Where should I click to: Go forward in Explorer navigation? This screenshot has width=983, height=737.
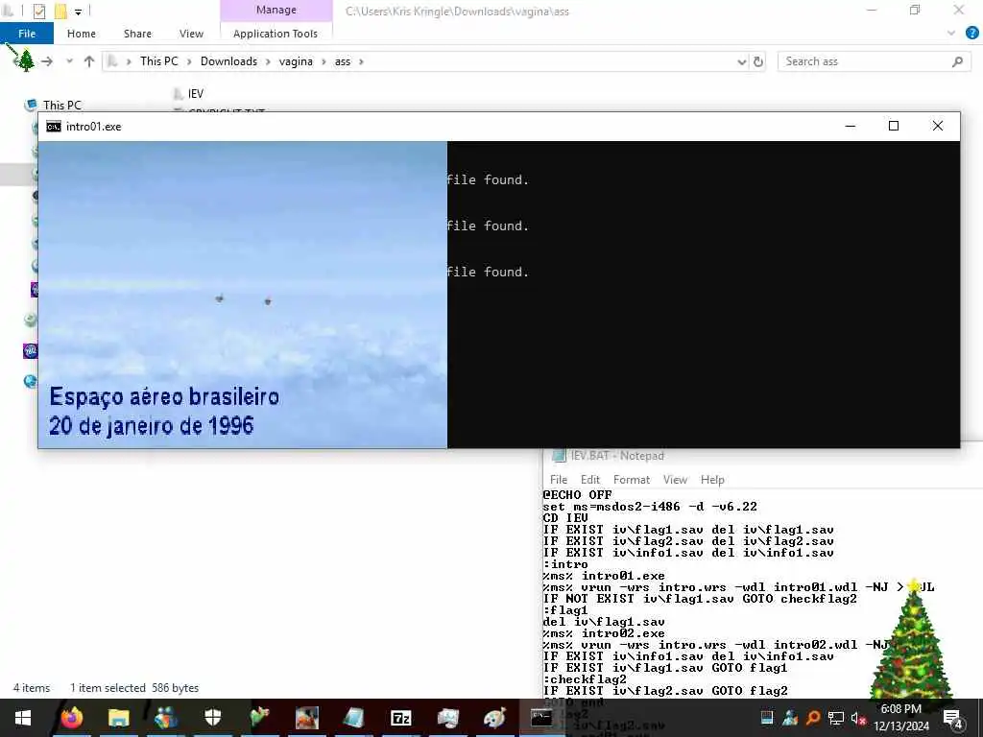tap(47, 61)
